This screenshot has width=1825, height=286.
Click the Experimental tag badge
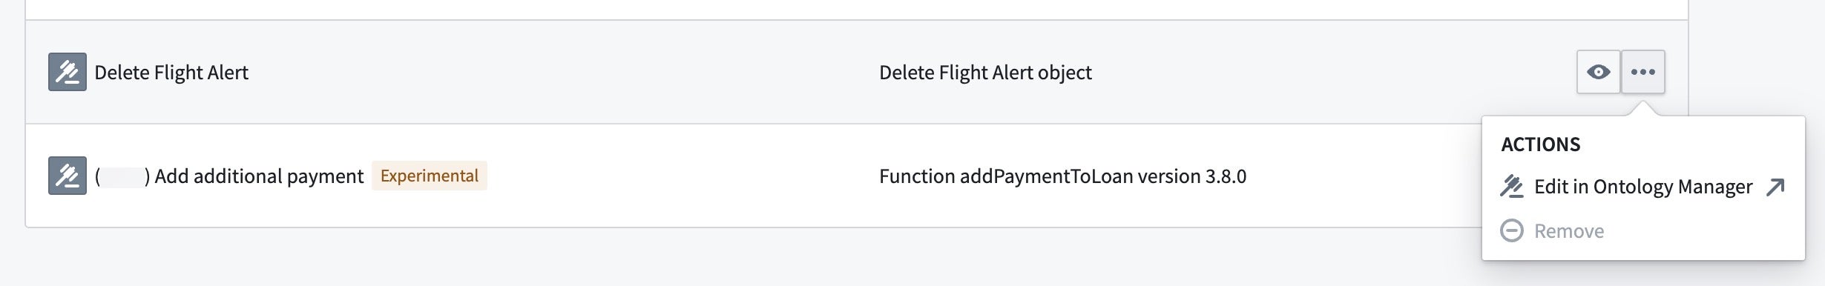[430, 176]
